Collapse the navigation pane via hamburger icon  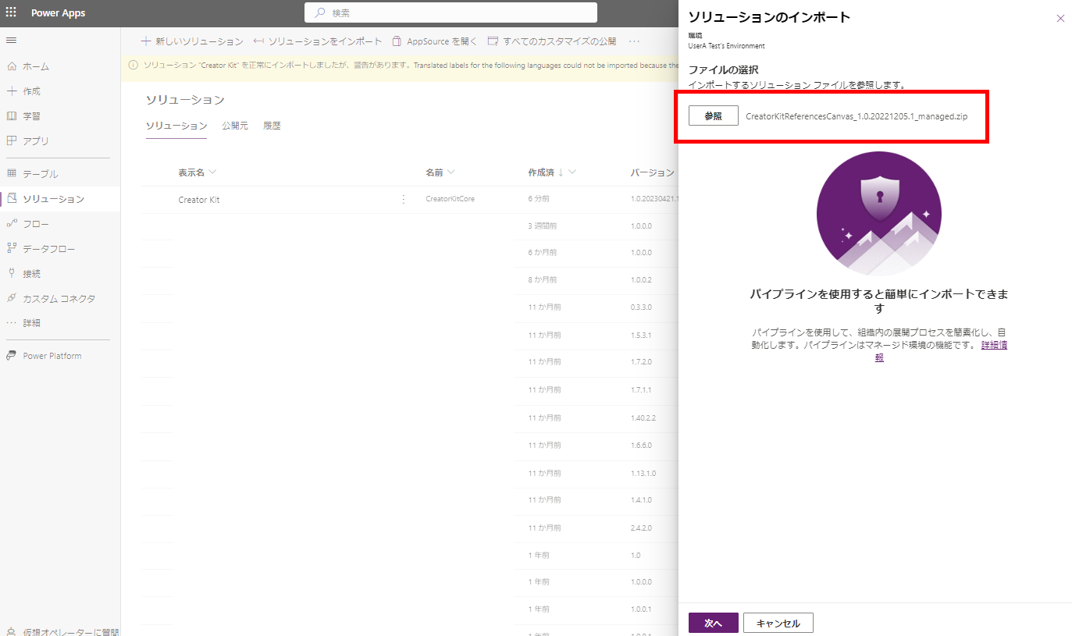point(11,41)
